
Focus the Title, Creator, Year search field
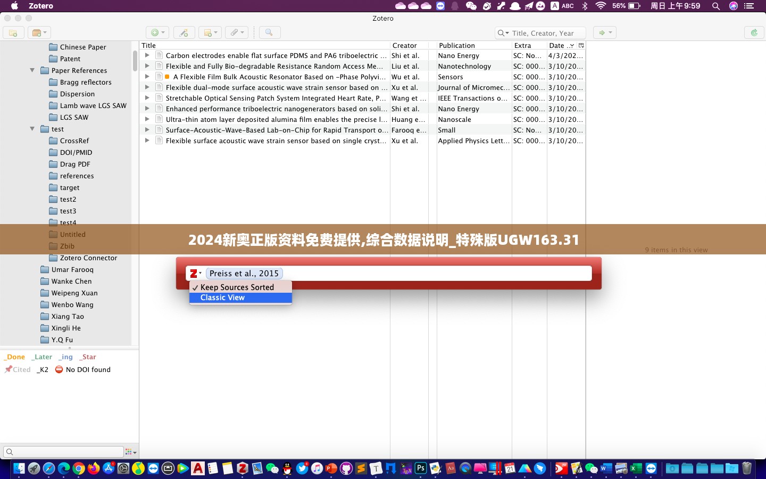[548, 33]
